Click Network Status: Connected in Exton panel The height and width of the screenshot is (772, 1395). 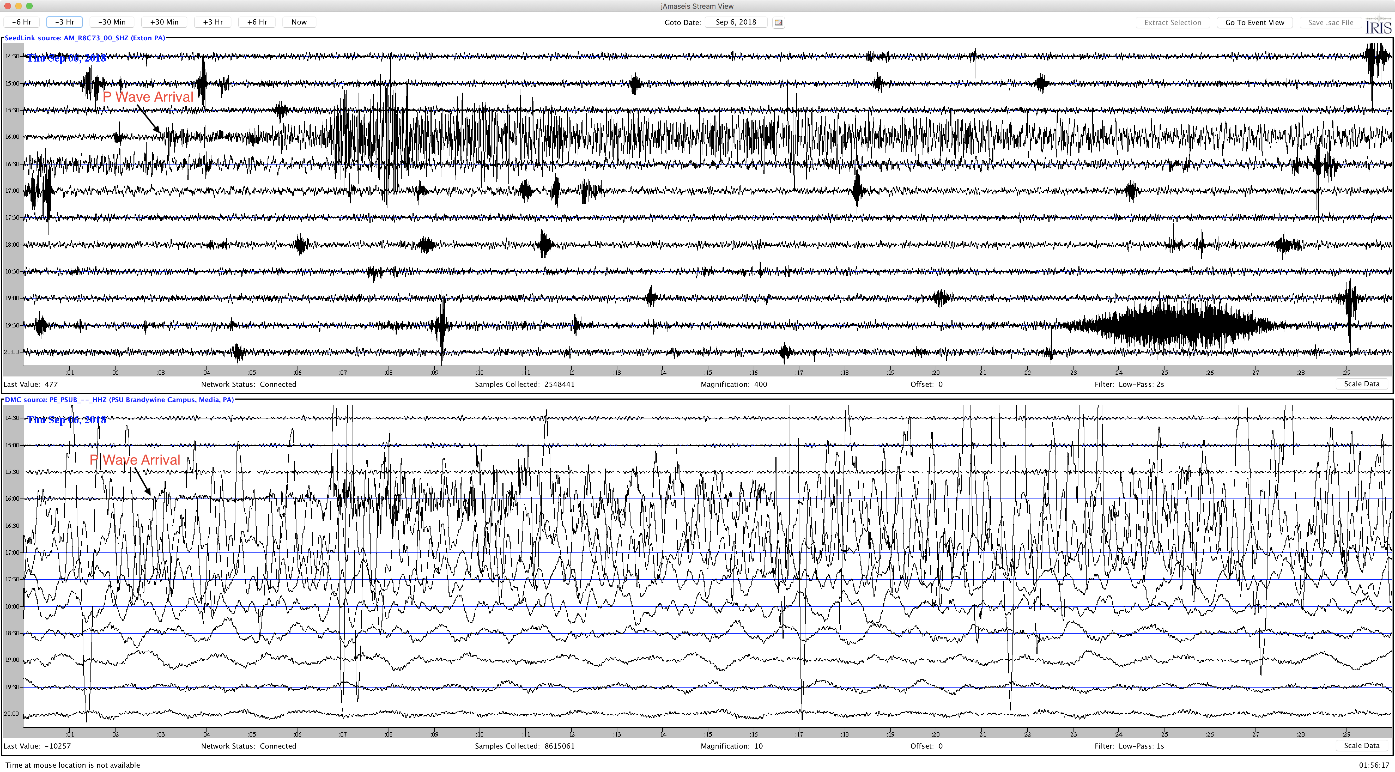click(x=248, y=384)
